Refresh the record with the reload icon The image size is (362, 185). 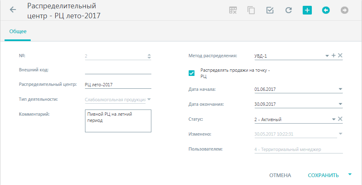(x=288, y=10)
